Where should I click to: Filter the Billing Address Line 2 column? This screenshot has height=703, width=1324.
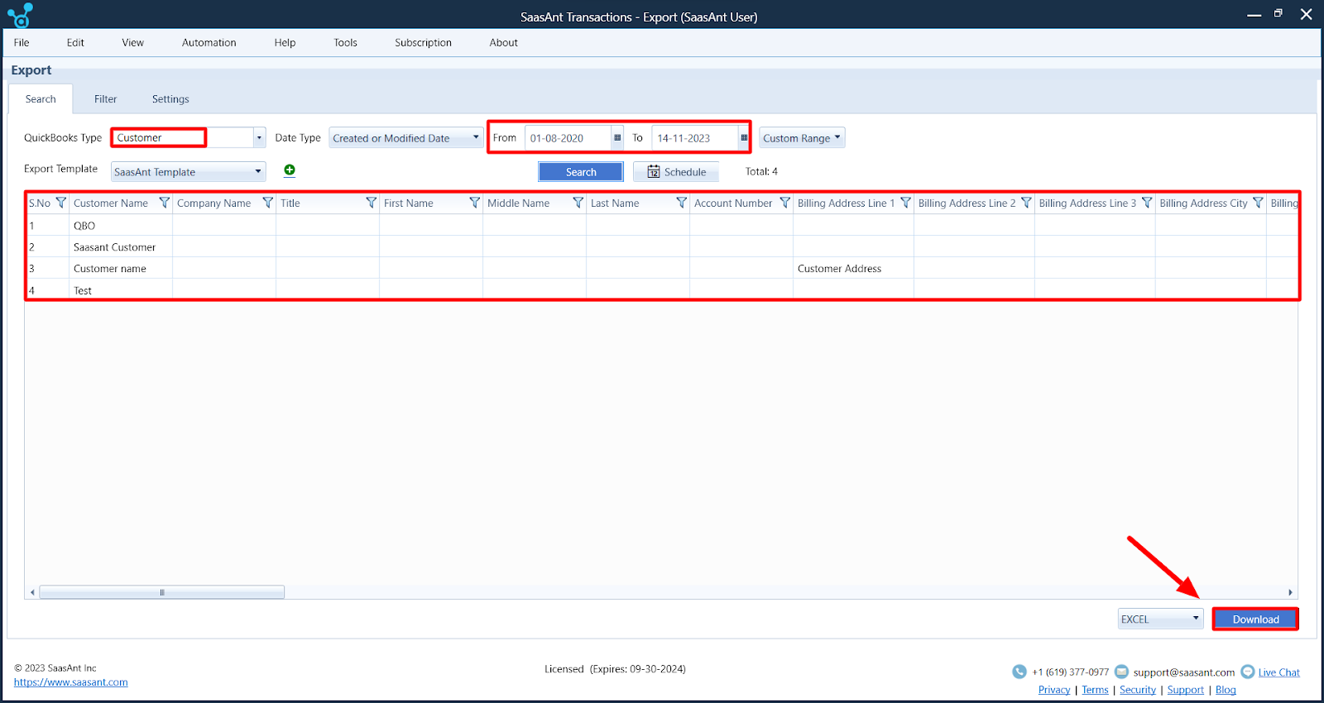[x=1026, y=203]
